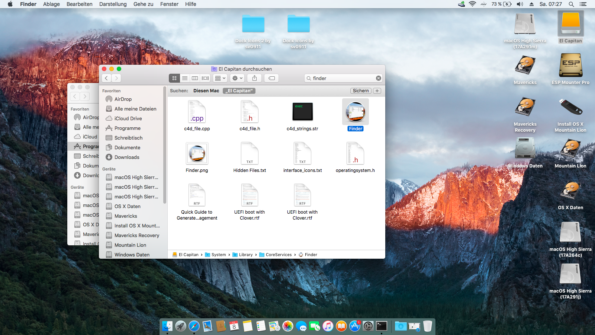This screenshot has width=595, height=335.
Task: Open the gear action menu dropdown
Action: 237,78
